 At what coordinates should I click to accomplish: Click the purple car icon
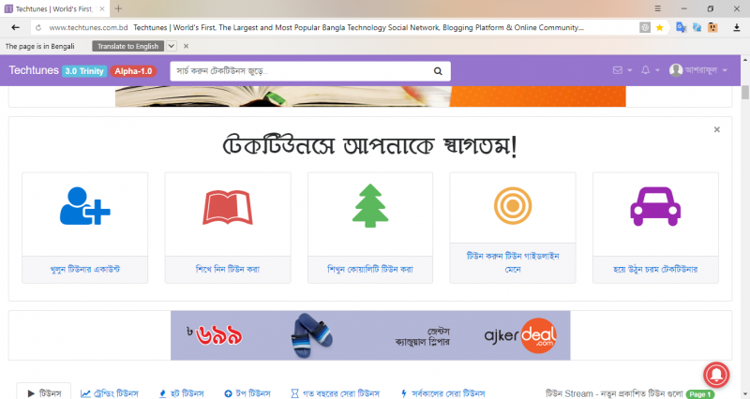point(655,206)
